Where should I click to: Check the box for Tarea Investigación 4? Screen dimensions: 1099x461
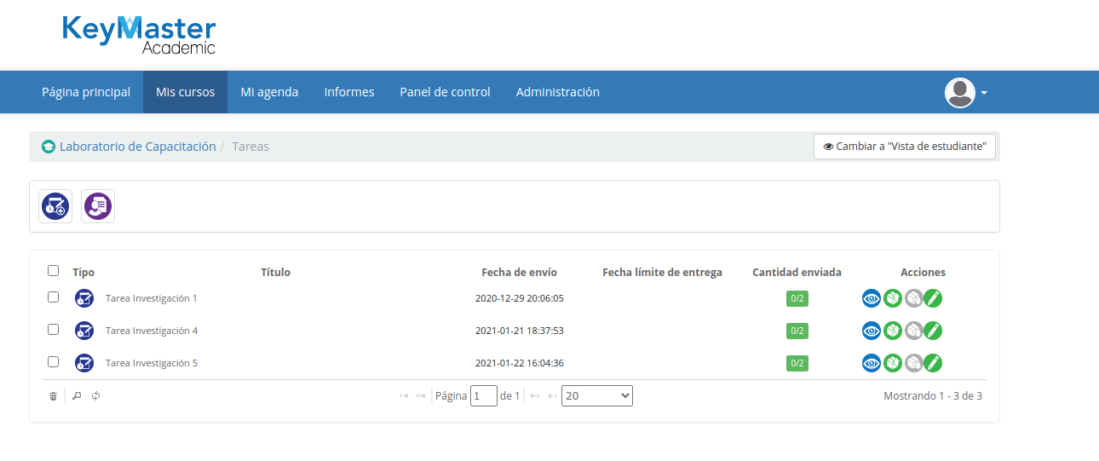(53, 330)
